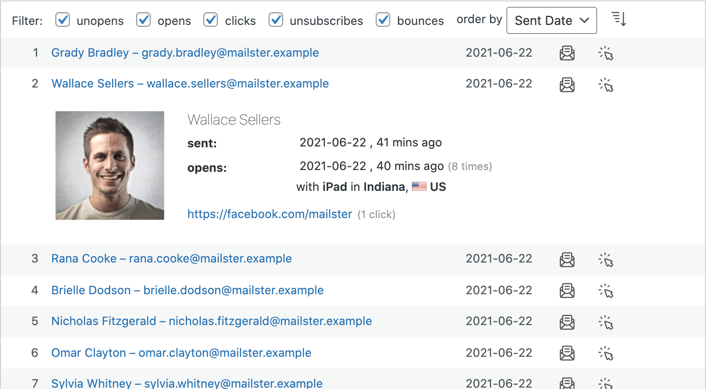Image resolution: width=706 pixels, height=389 pixels.
Task: Select Rana Cooke's subscriber link
Action: [x=172, y=259]
